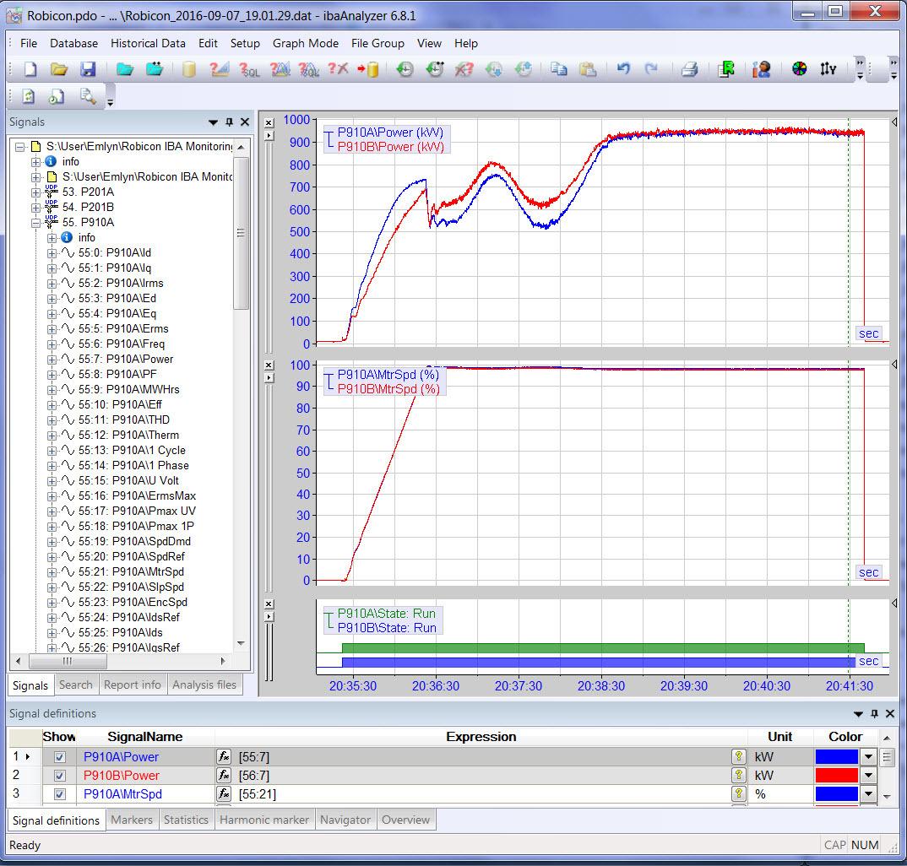Viewport: 907px width, 866px height.
Task: Pin the Signals panel
Action: 229,122
